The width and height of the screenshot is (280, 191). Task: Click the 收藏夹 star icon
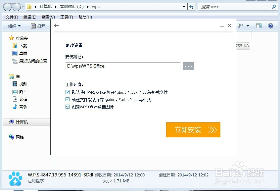click(x=11, y=38)
